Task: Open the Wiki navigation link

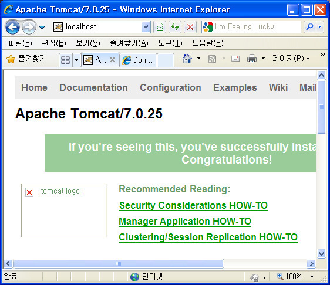Action: [278, 87]
